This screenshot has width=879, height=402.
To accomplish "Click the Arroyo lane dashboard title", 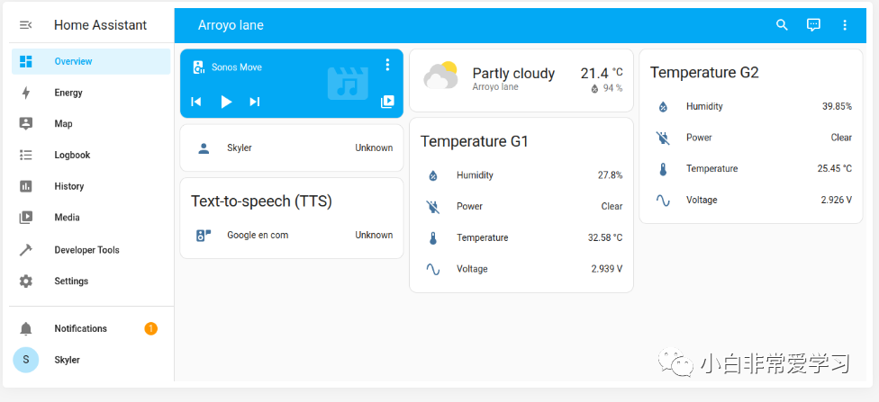I will 231,25.
